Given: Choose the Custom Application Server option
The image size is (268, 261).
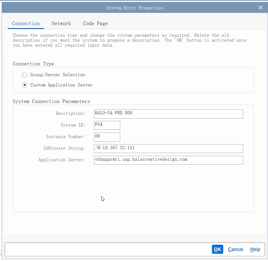Looking at the screenshot, I should point(25,85).
